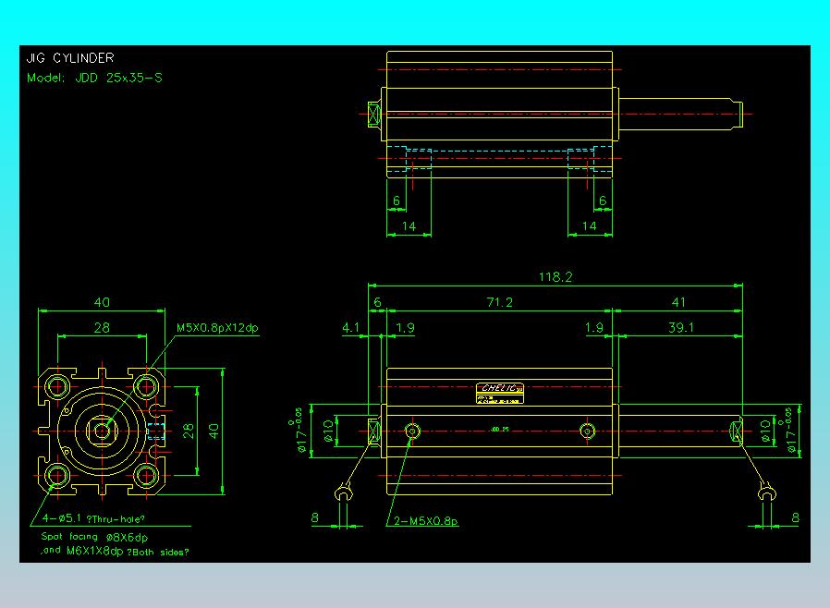Select the 4-ø5.1 Thru-hole note
Image resolution: width=830 pixels, height=608 pixels.
point(93,518)
